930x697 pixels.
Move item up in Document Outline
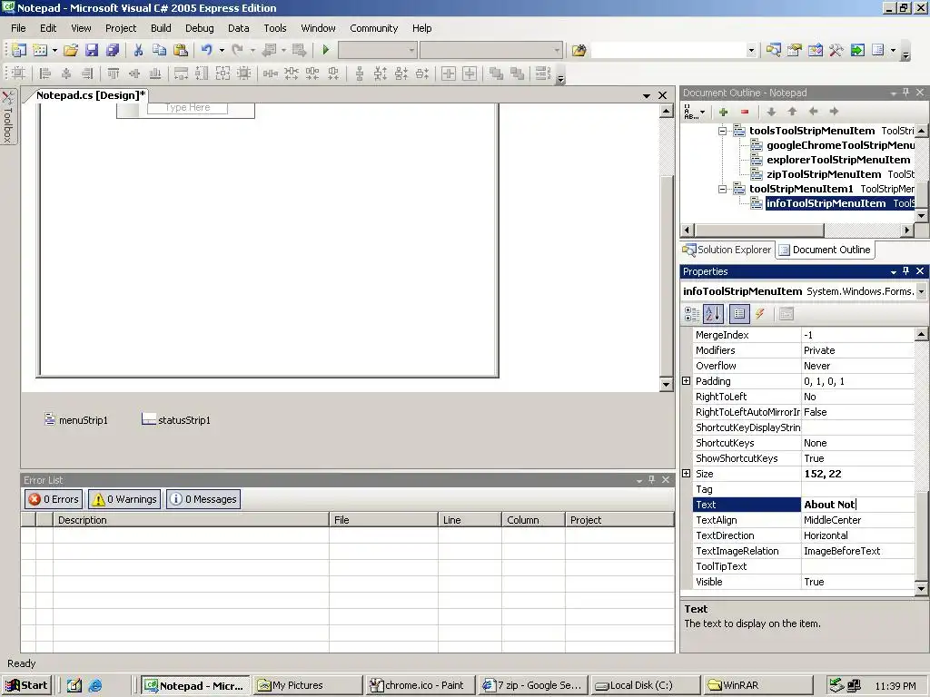(792, 112)
